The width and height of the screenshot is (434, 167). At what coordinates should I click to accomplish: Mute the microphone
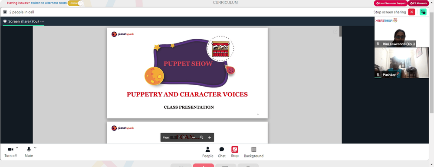[29, 152]
